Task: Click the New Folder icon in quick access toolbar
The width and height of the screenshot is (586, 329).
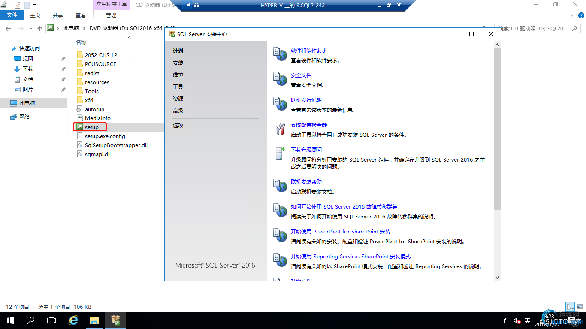Action: coord(27,5)
